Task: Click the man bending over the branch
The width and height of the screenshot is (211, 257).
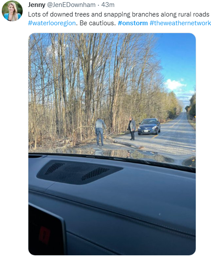Action: pos(100,132)
